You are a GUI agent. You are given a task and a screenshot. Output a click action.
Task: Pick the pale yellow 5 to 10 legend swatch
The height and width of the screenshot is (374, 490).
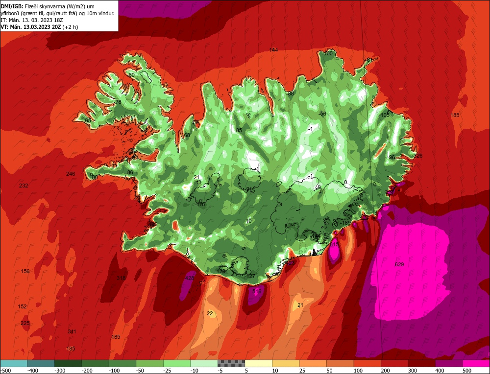(x=258, y=363)
